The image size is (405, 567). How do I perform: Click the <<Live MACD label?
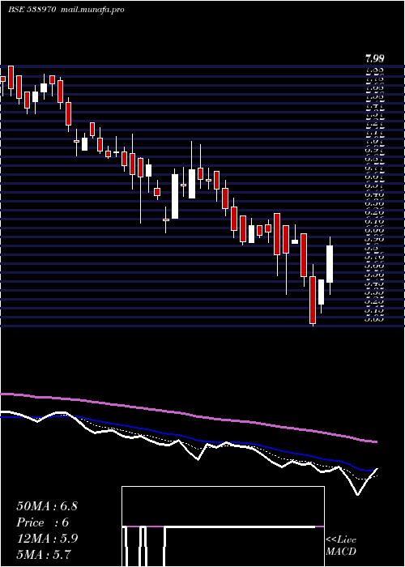tap(341, 546)
